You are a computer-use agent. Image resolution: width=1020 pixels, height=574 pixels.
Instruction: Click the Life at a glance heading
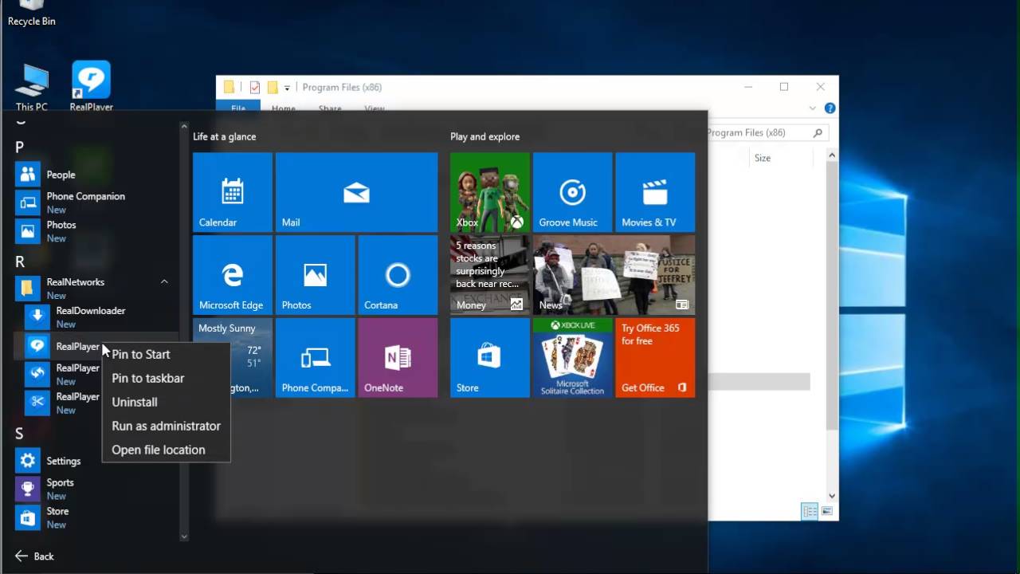point(225,136)
